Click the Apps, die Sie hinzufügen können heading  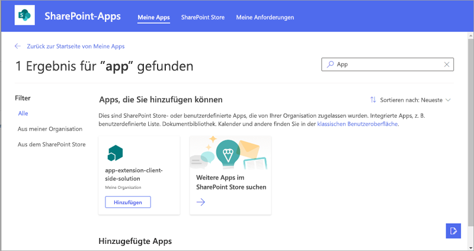pos(161,99)
